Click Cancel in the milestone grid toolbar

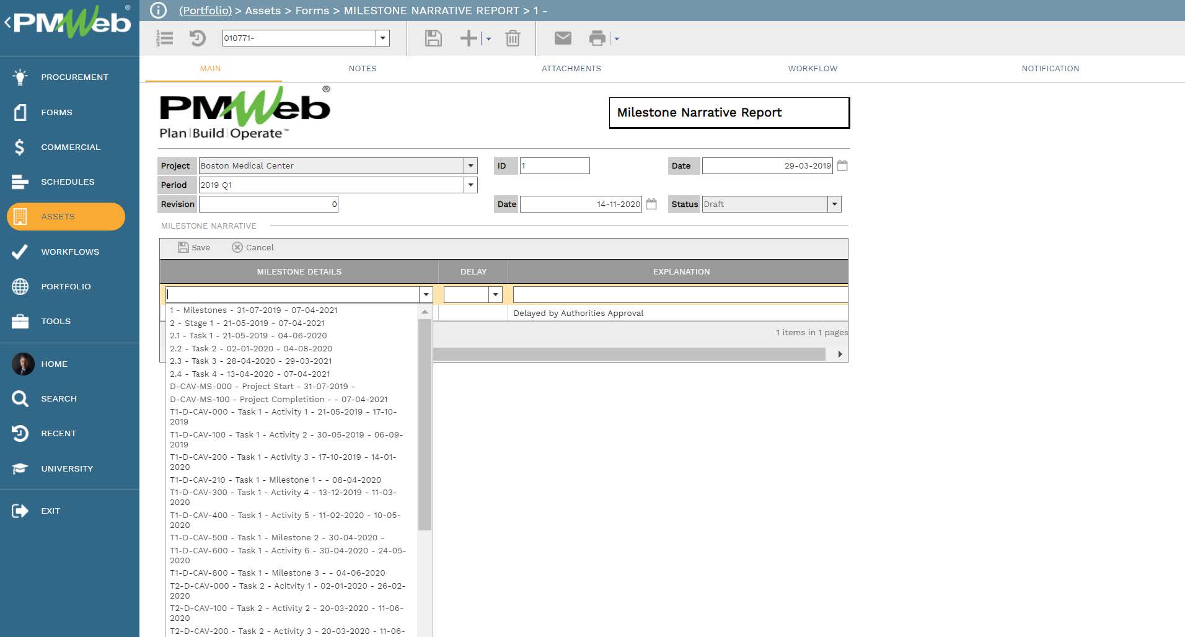(x=253, y=247)
